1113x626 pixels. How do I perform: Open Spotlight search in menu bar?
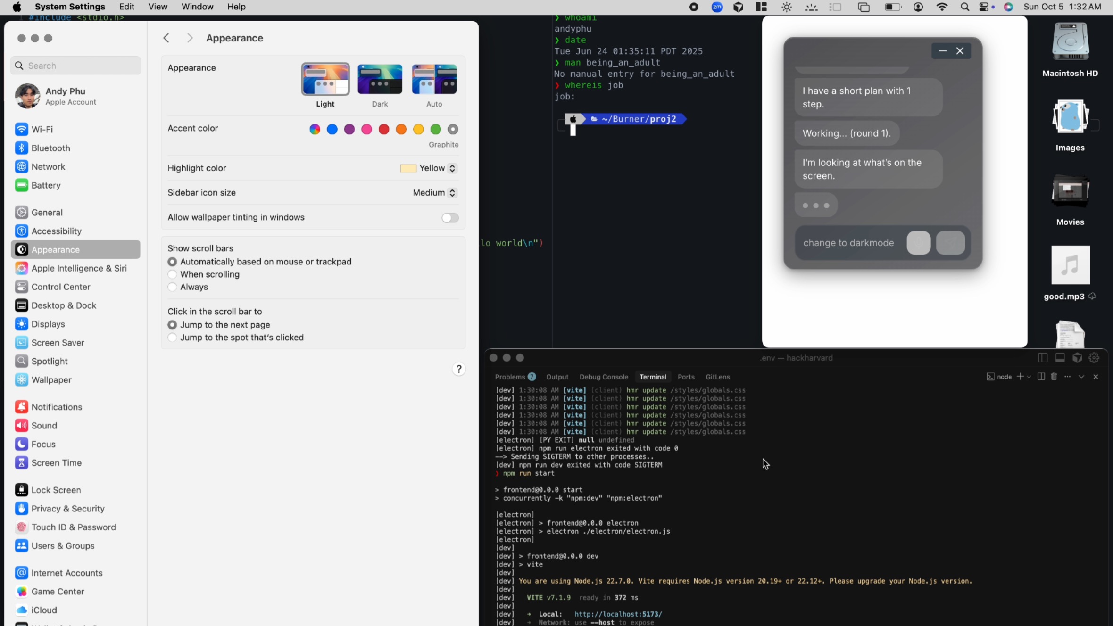coord(964,7)
